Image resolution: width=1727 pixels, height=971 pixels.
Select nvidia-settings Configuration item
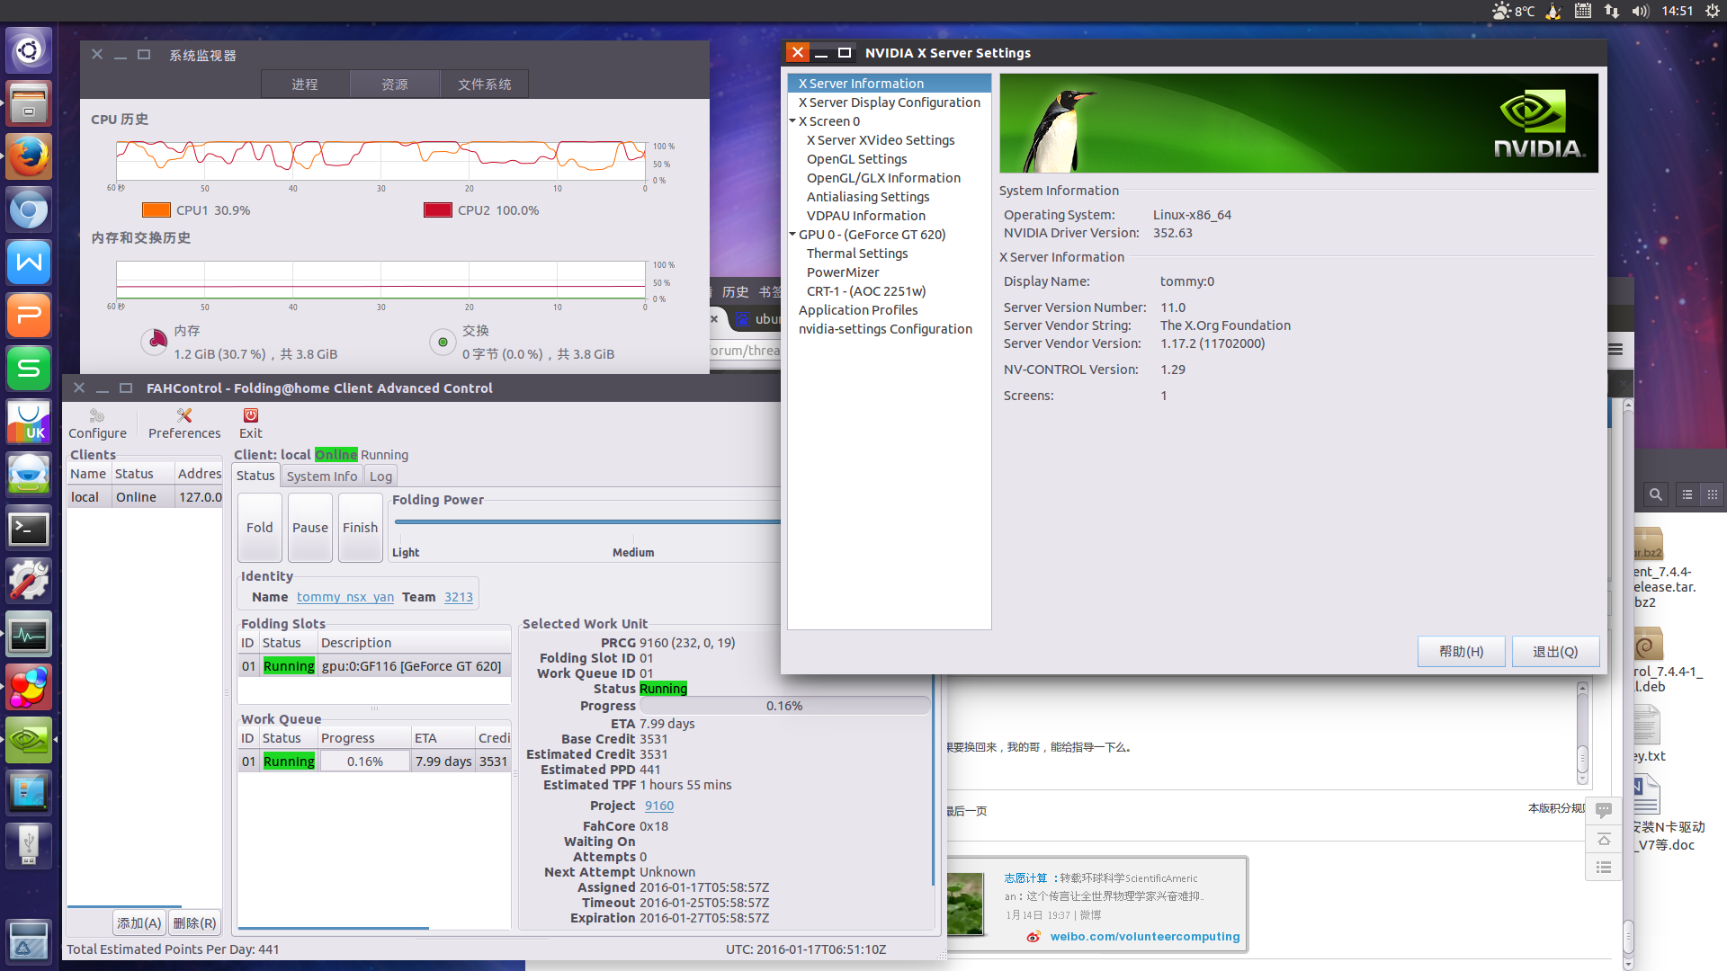885,329
